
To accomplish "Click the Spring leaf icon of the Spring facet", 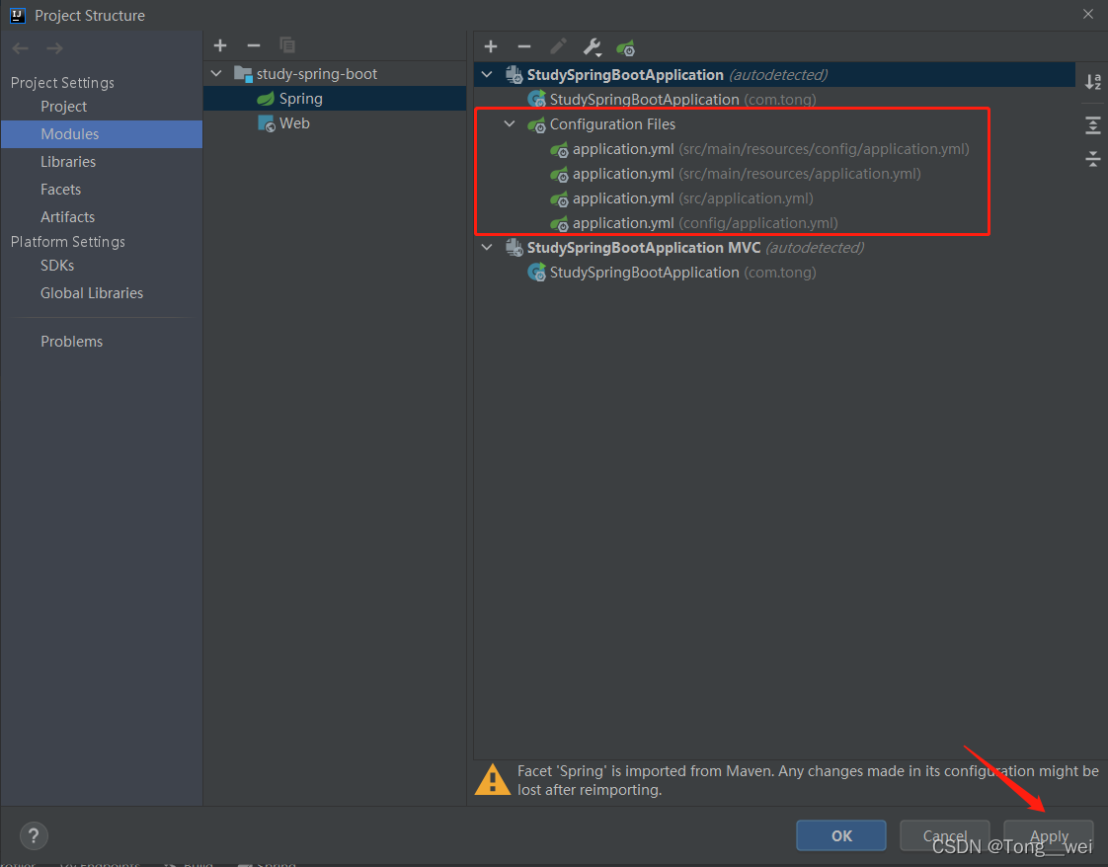I will coord(266,99).
